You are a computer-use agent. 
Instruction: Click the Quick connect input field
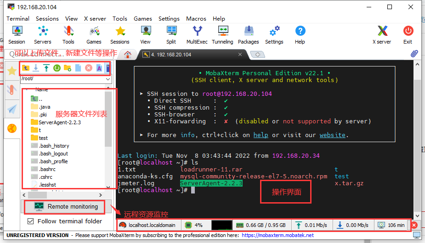point(60,54)
